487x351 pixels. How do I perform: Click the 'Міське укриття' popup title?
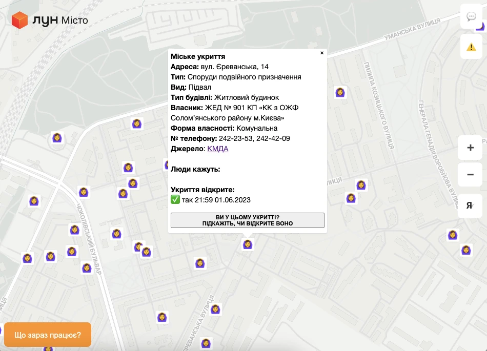click(198, 56)
